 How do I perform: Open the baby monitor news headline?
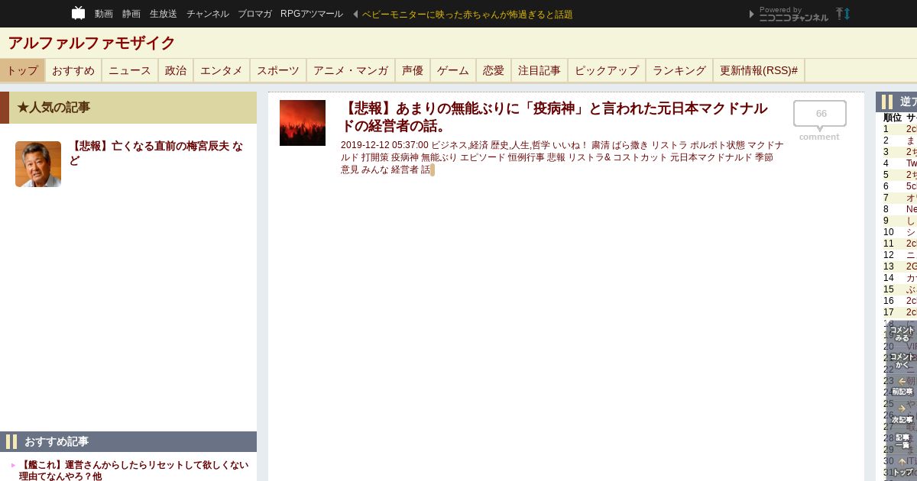(468, 15)
